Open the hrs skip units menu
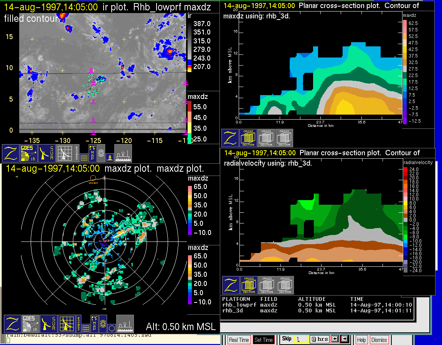 coord(319,339)
